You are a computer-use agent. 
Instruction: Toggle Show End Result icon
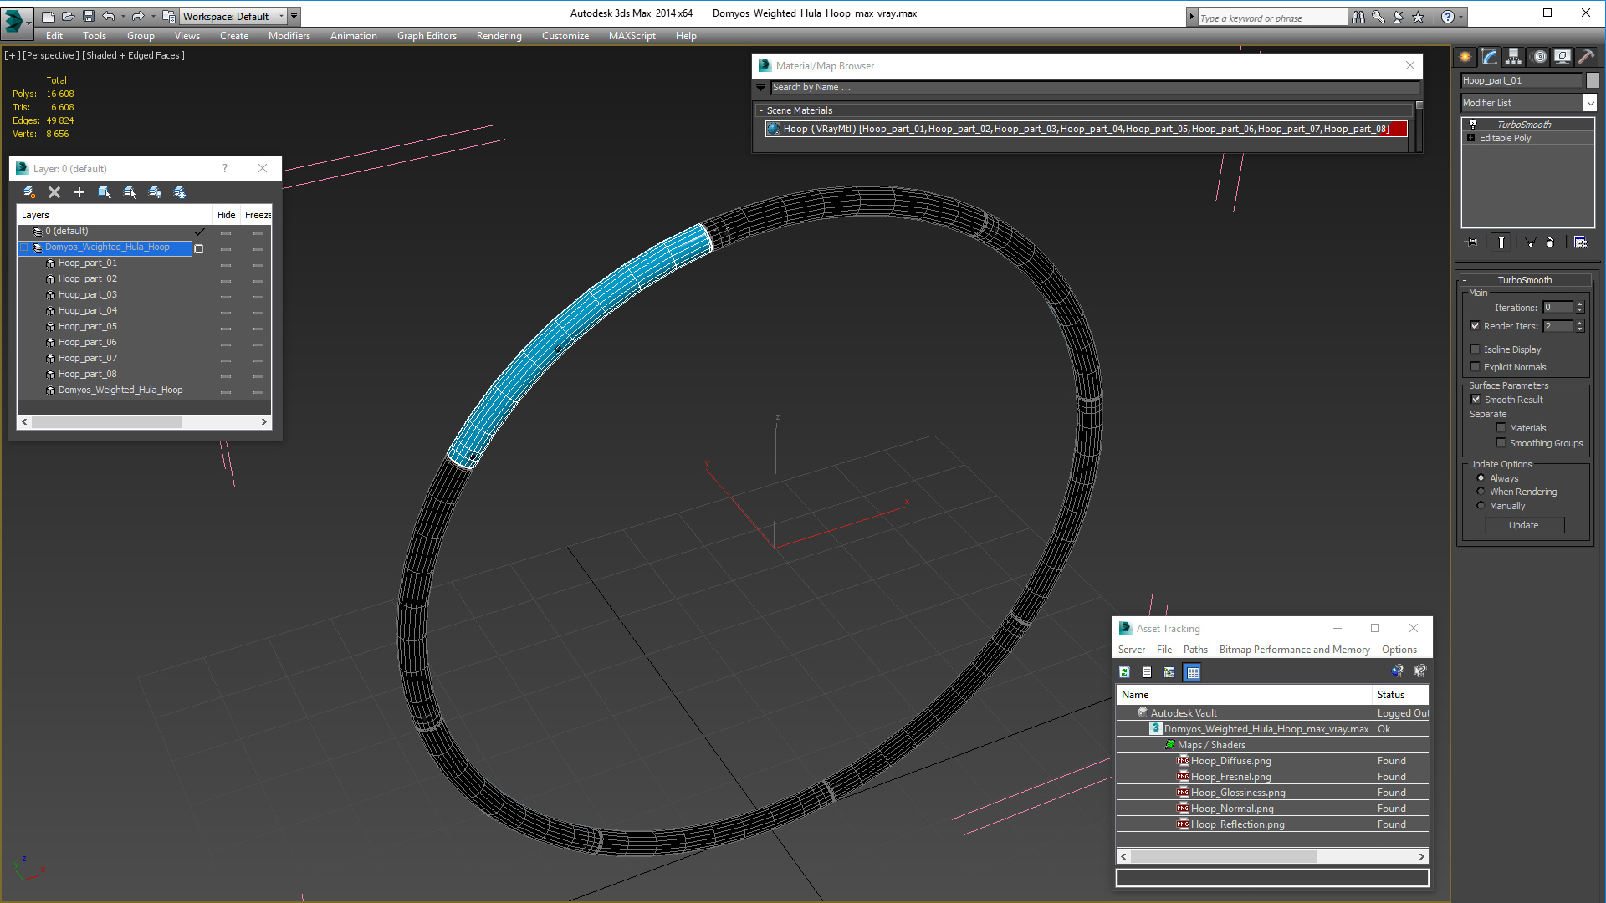click(x=1501, y=242)
